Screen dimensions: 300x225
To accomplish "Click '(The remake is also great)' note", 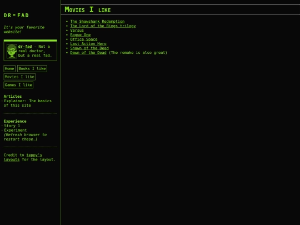I will [x=138, y=53].
